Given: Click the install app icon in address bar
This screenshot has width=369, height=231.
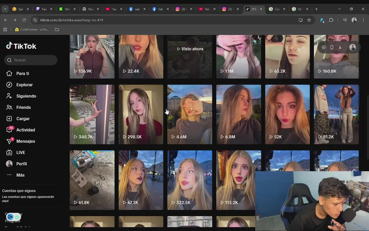Looking at the screenshot, I should coord(301,20).
